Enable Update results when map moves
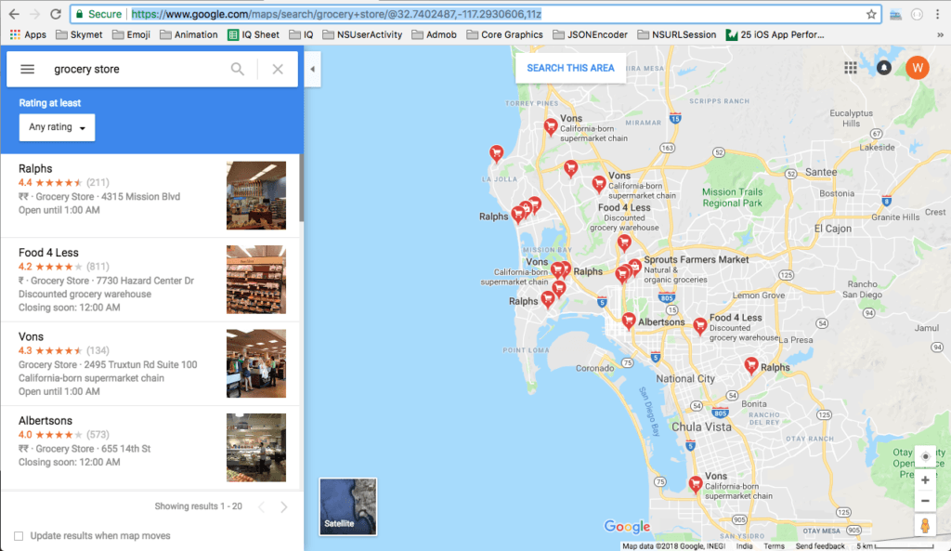 [x=19, y=536]
